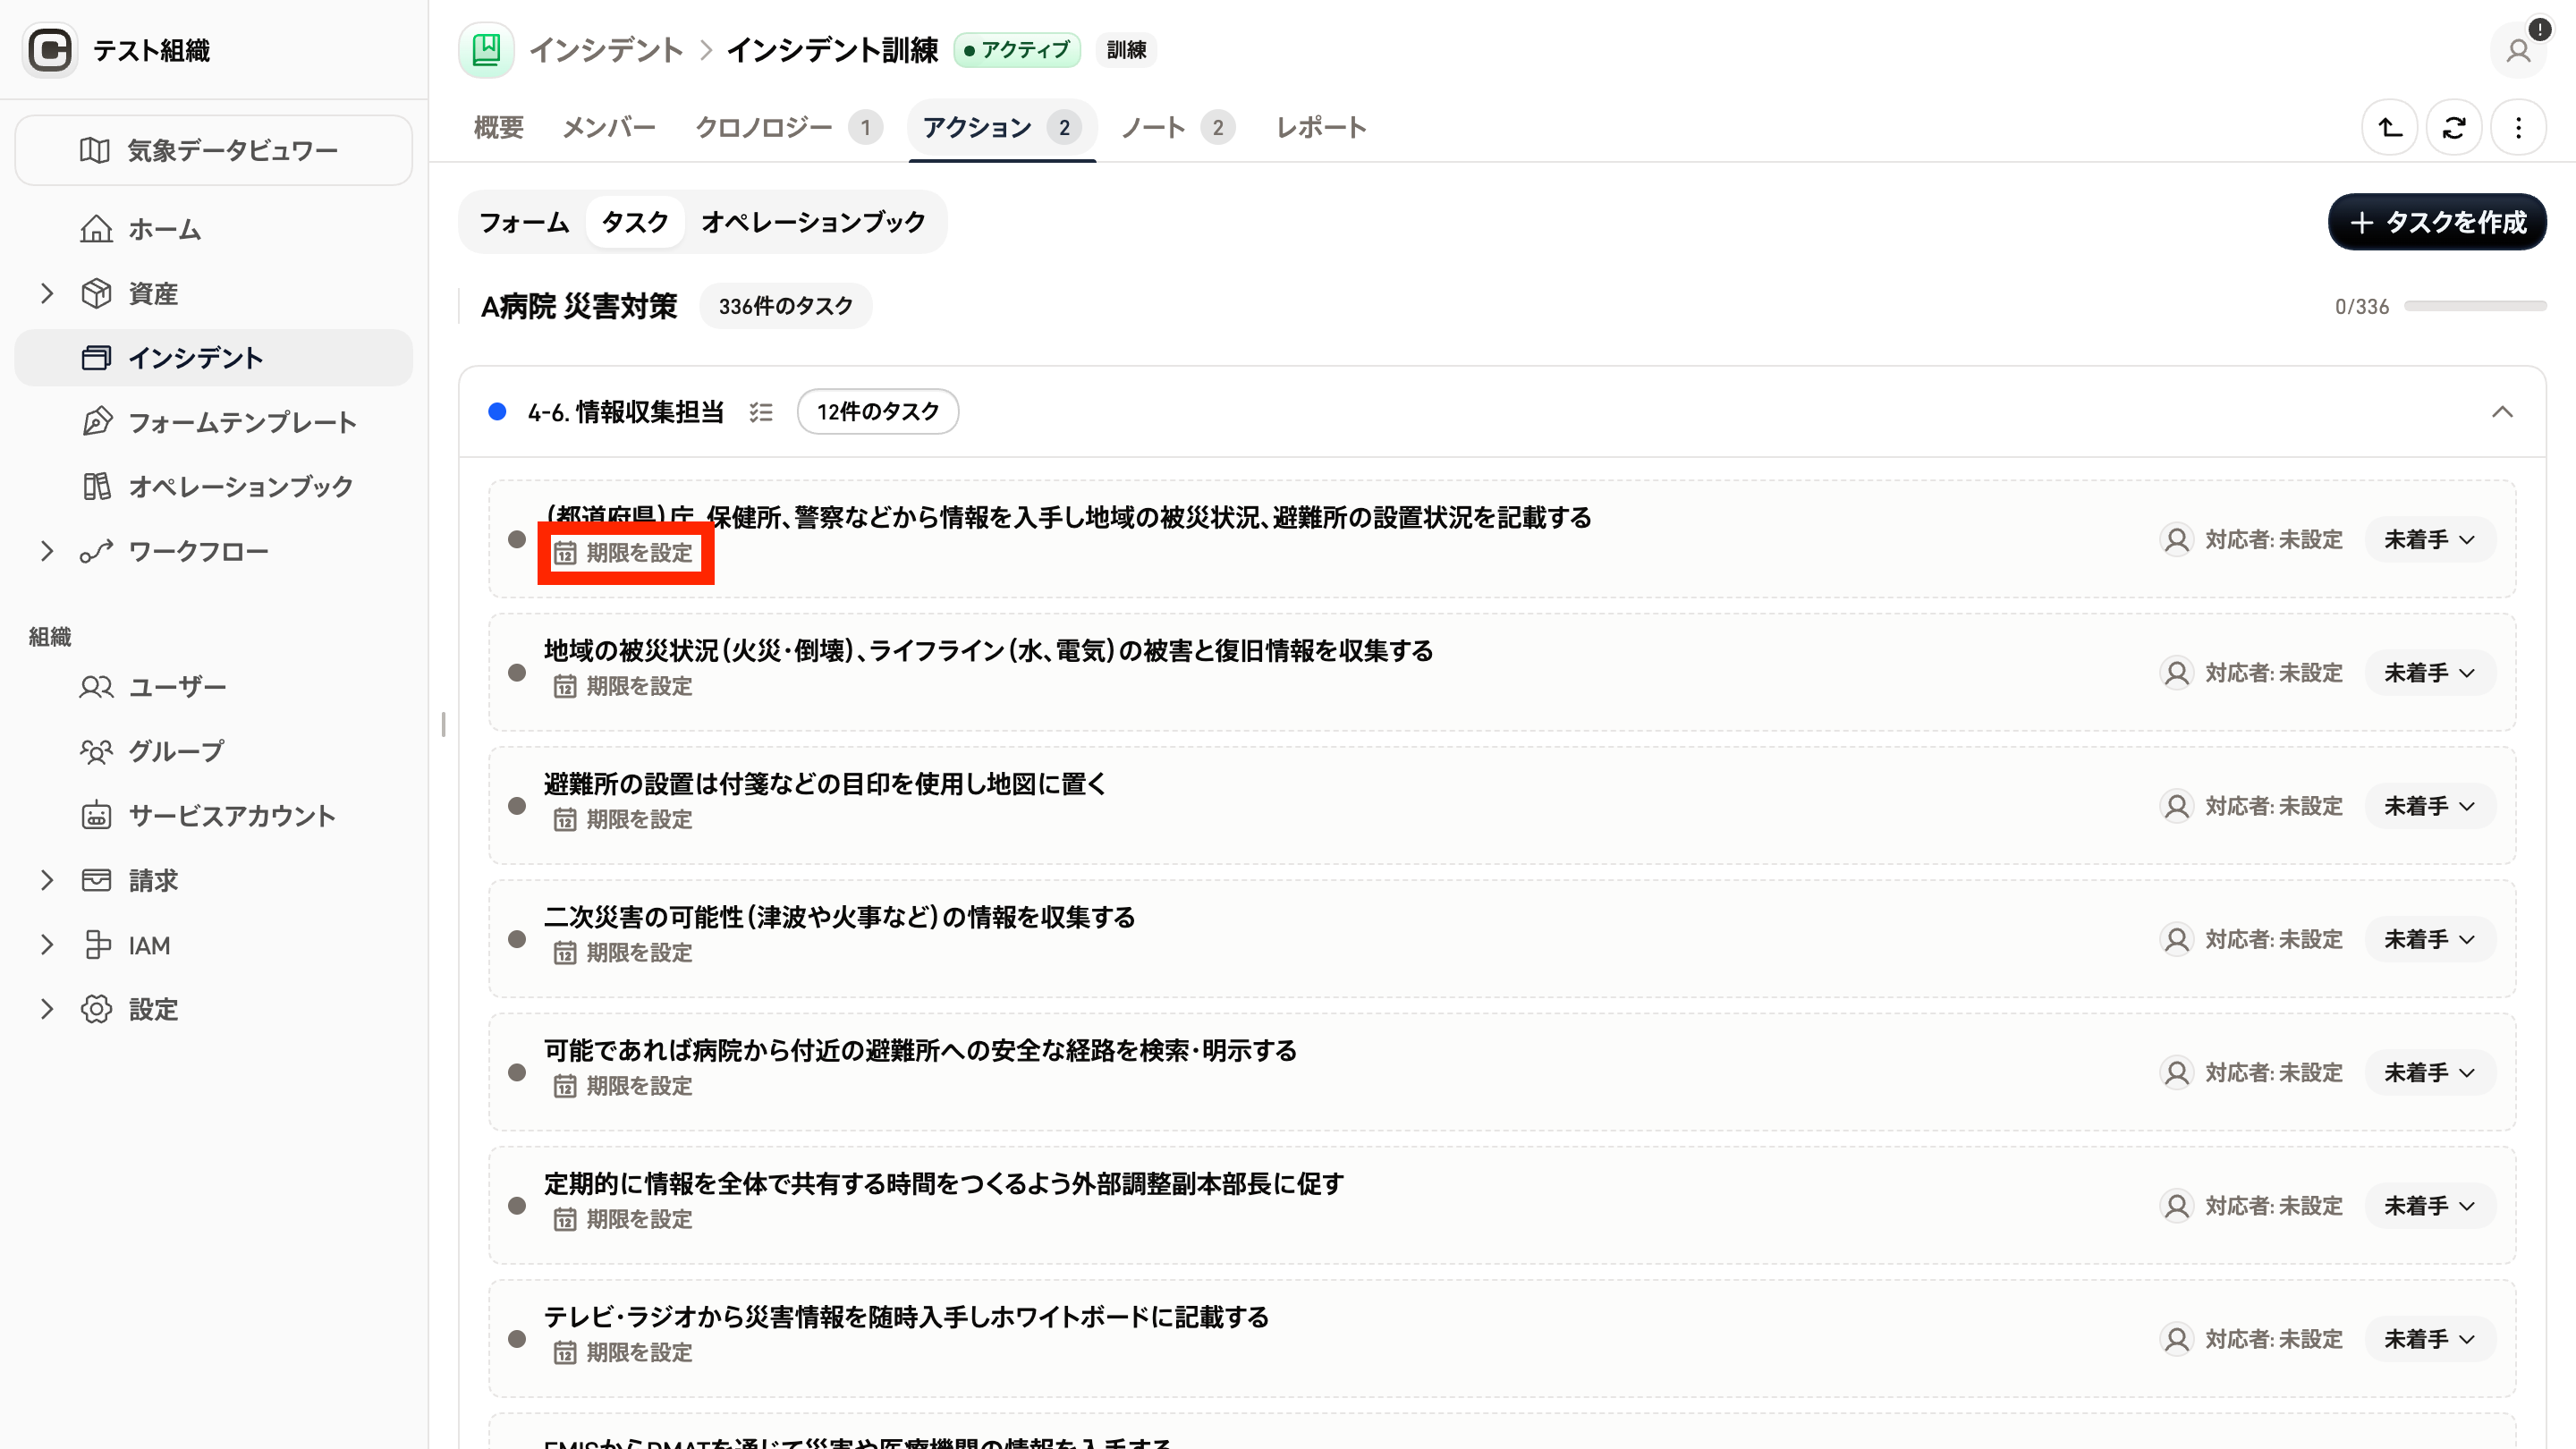The height and width of the screenshot is (1449, 2576).
Task: Open 未着手 status dropdown for テレビ・ラジオ task
Action: [x=2430, y=1339]
